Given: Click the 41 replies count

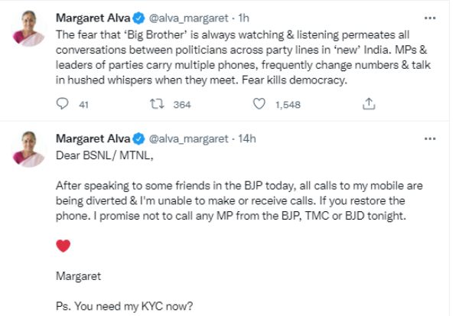Looking at the screenshot, I should [85, 106].
